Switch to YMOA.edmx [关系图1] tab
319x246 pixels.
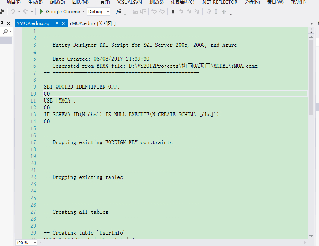coord(92,23)
